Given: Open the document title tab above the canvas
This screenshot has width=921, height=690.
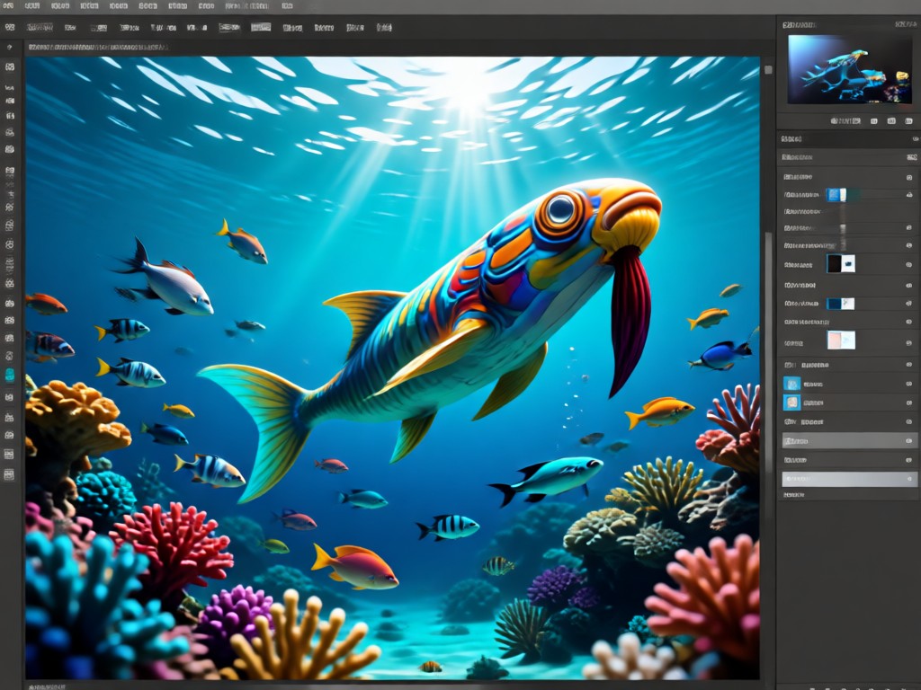Looking at the screenshot, I should [x=98, y=47].
